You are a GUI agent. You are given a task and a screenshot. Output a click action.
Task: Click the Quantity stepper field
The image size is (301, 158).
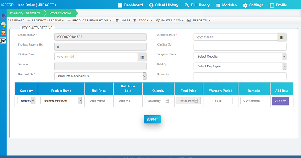158,101
